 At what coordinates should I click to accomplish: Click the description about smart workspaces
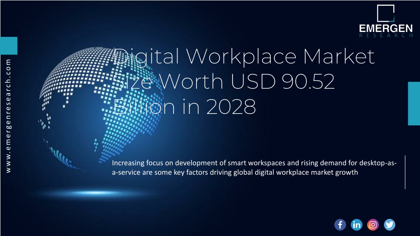(254, 168)
